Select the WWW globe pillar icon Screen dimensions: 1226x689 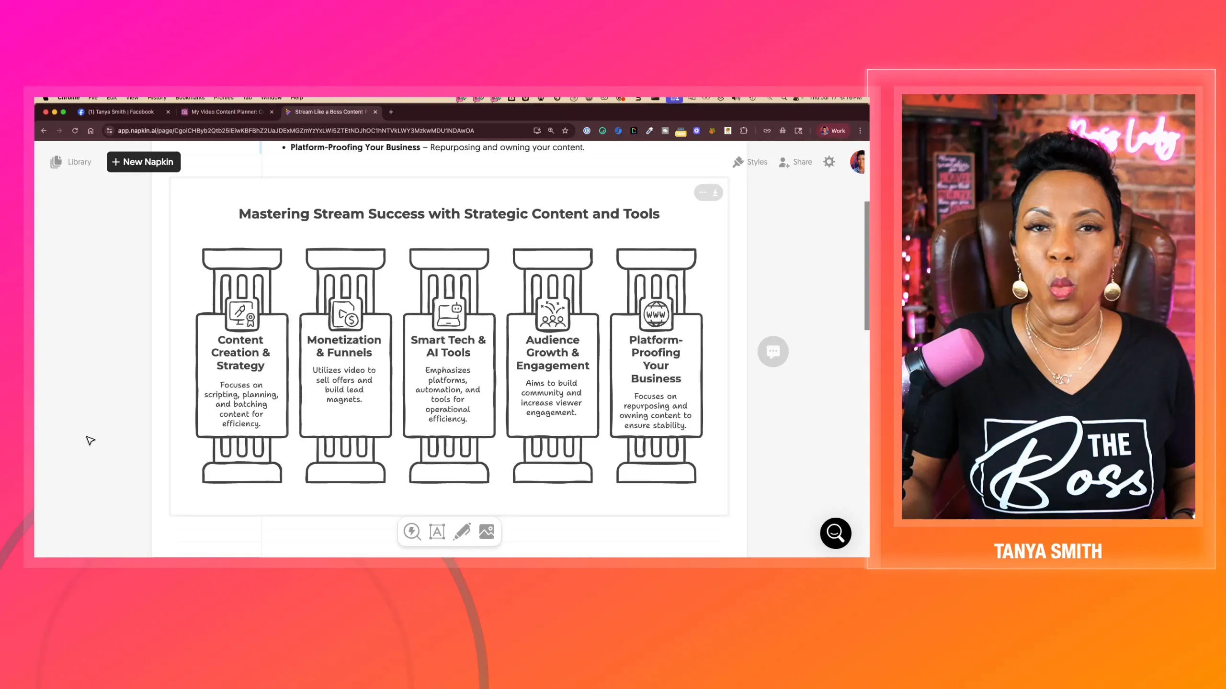656,314
